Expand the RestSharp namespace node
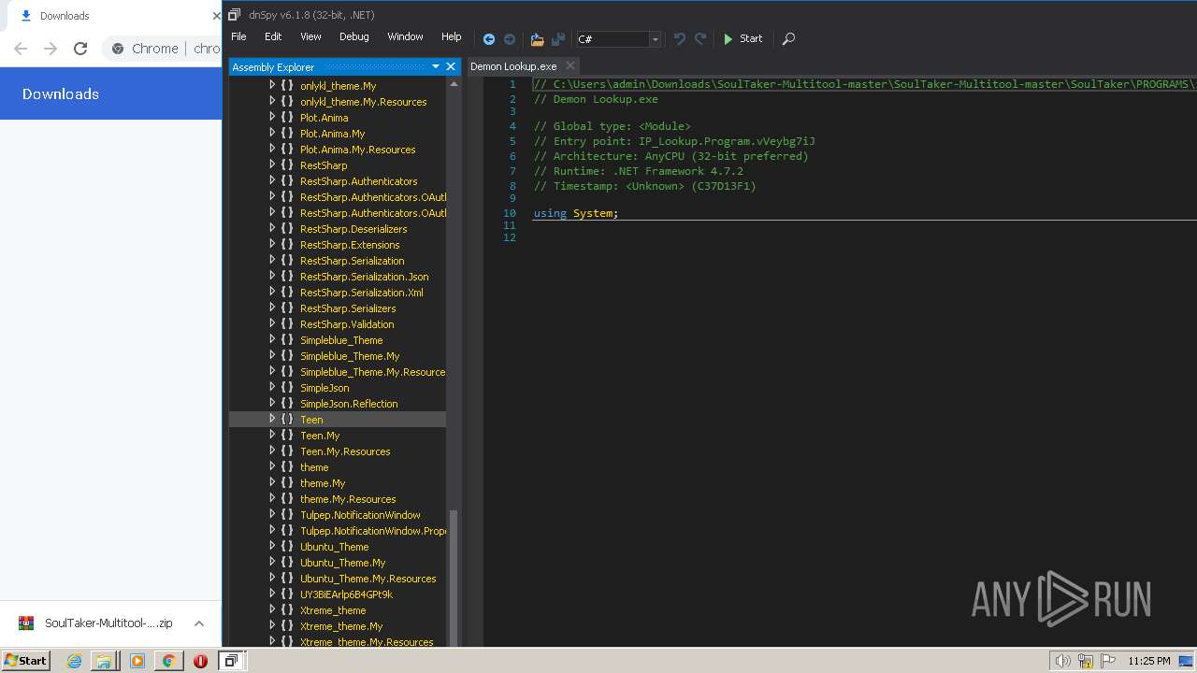This screenshot has width=1197, height=673. (272, 165)
